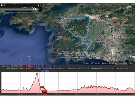Toggle the blue Hız speed graph box

click(x=45, y=66)
